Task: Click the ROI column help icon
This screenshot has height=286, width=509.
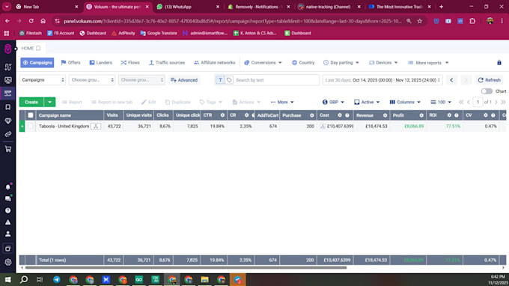Action: pos(457,115)
